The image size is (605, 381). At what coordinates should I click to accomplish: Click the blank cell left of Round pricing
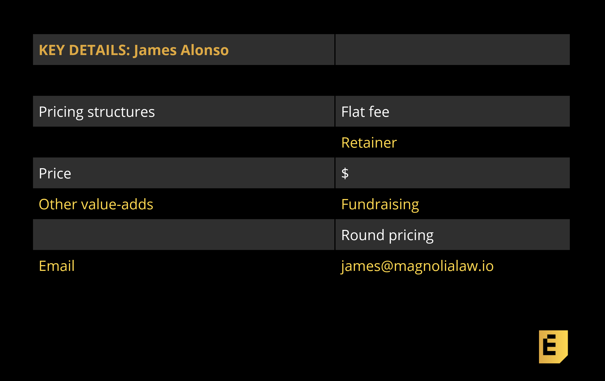pyautogui.click(x=183, y=235)
